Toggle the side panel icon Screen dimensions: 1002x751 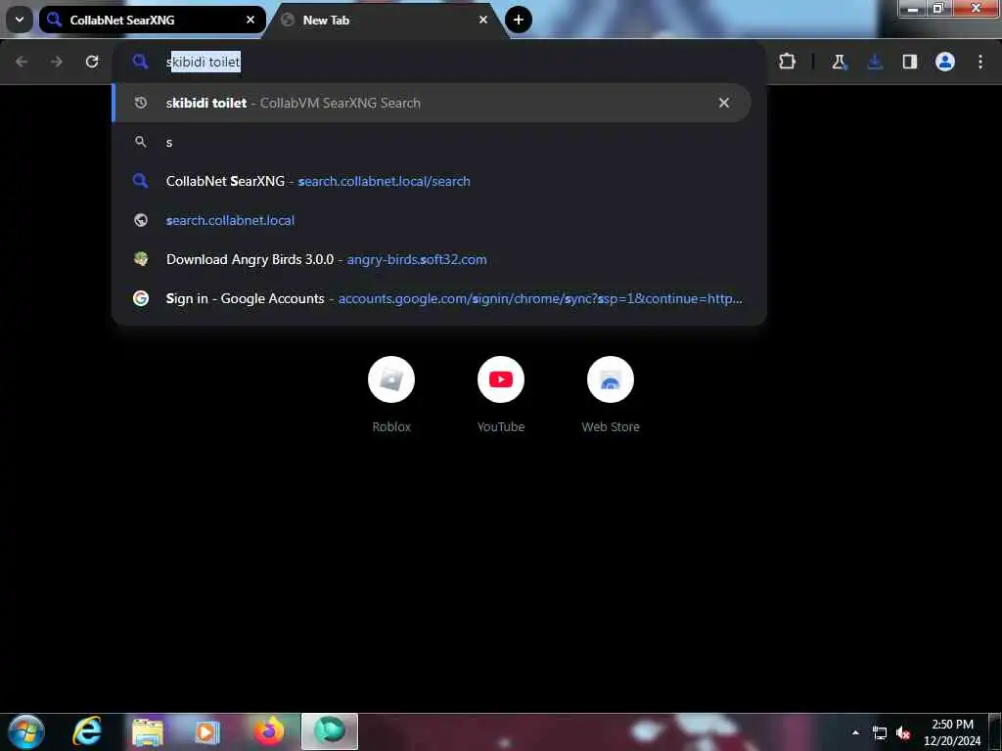pos(910,62)
